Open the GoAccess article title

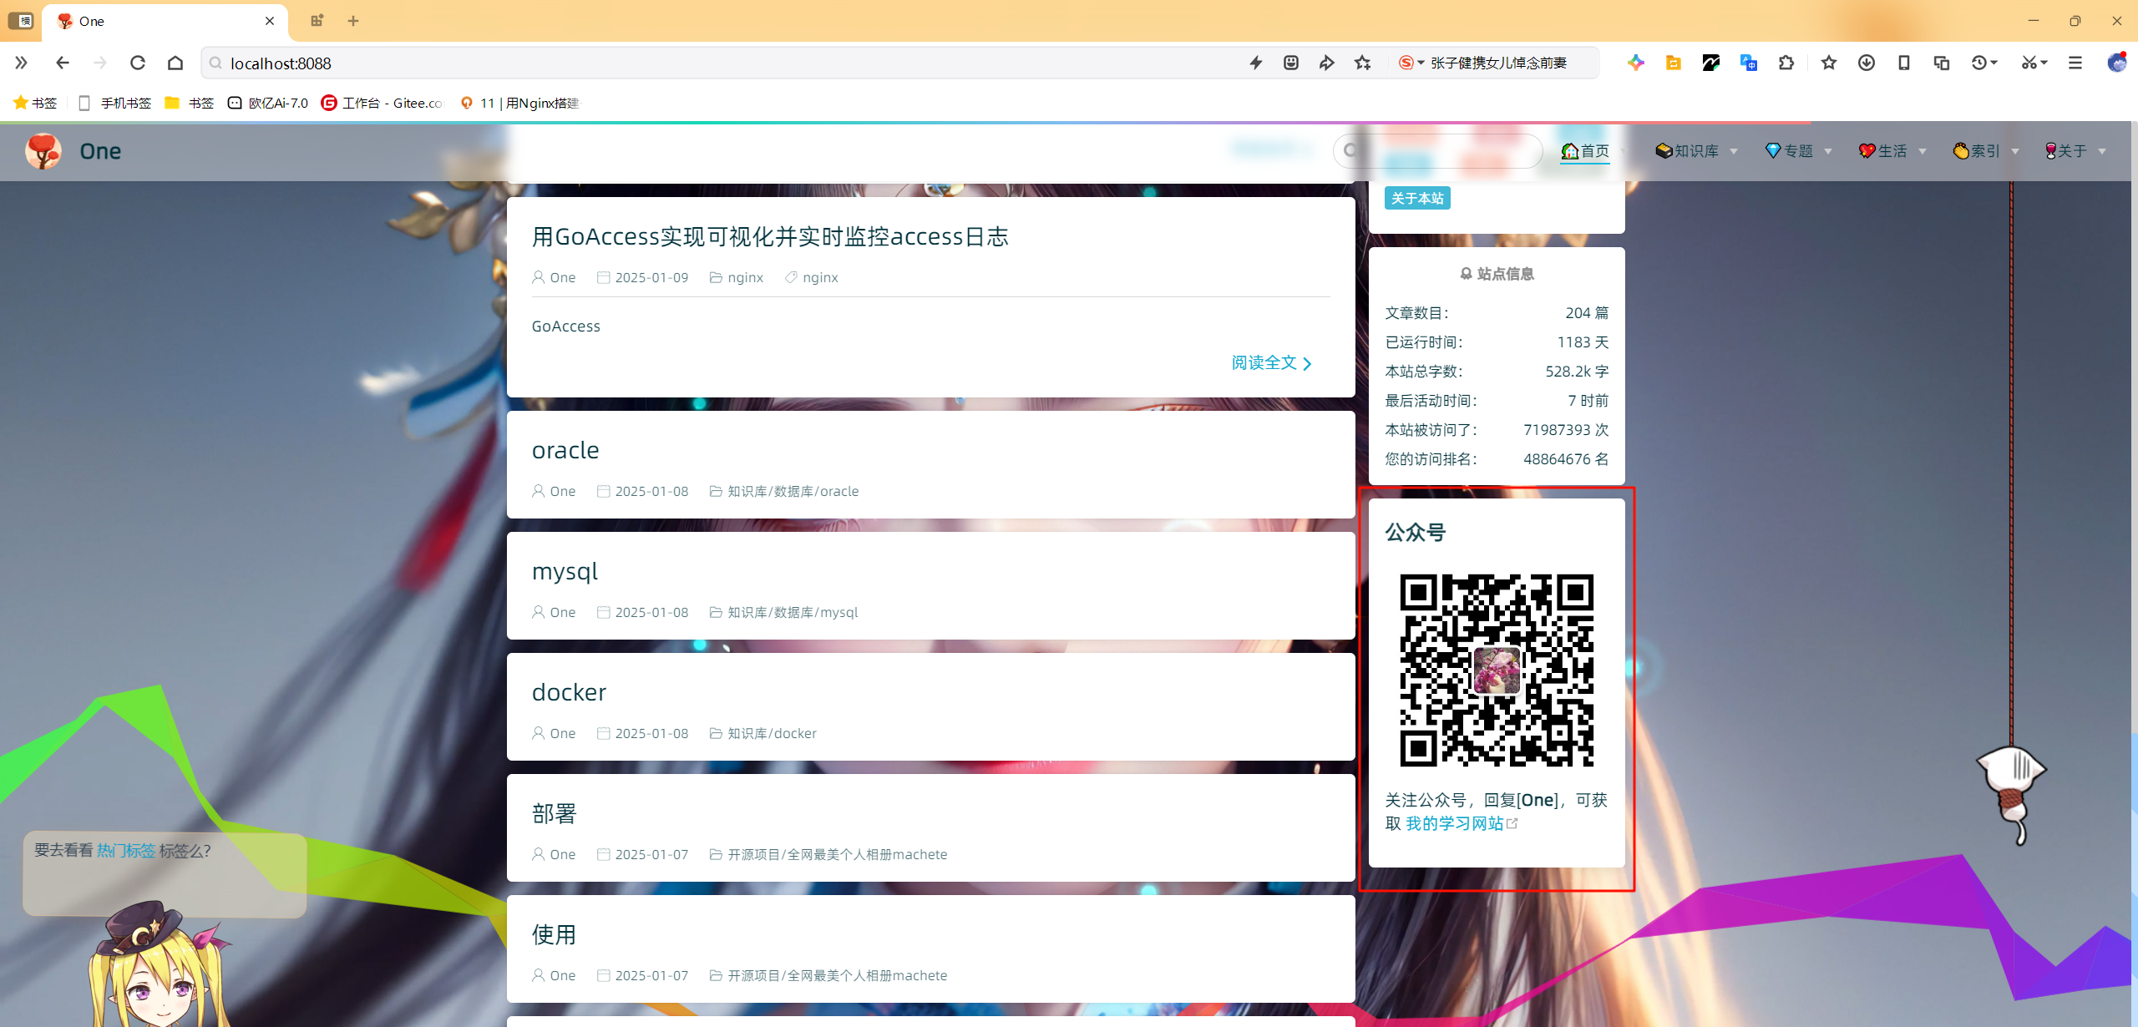click(x=770, y=236)
